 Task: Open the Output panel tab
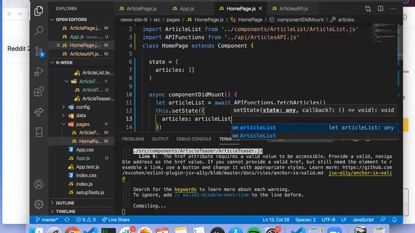[160, 139]
